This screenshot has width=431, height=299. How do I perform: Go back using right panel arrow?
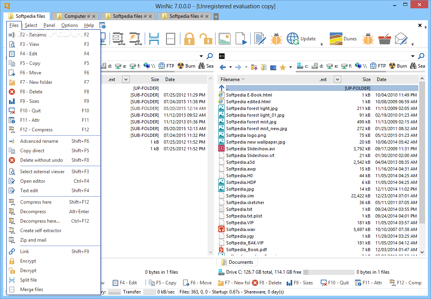pyautogui.click(x=223, y=67)
